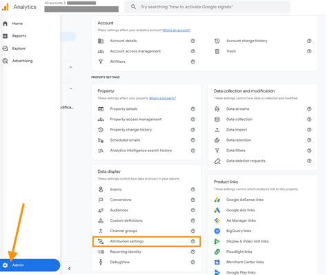327x275 pixels.
Task: Open the "What's a property?" link
Action: pyautogui.click(x=162, y=98)
